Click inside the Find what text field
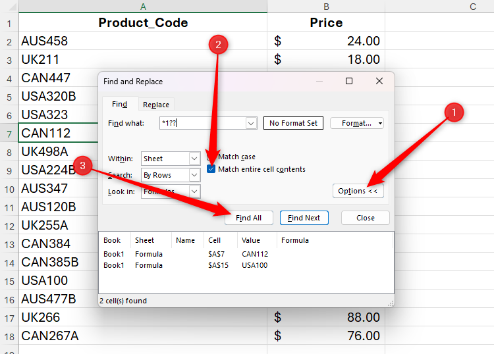 [x=201, y=123]
